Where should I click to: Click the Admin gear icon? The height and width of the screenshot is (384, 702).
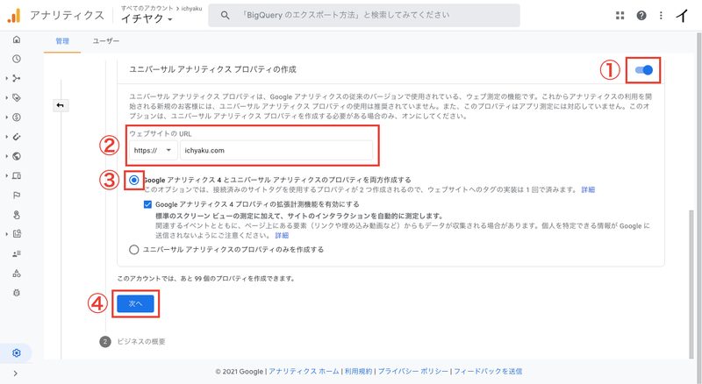[x=17, y=352]
